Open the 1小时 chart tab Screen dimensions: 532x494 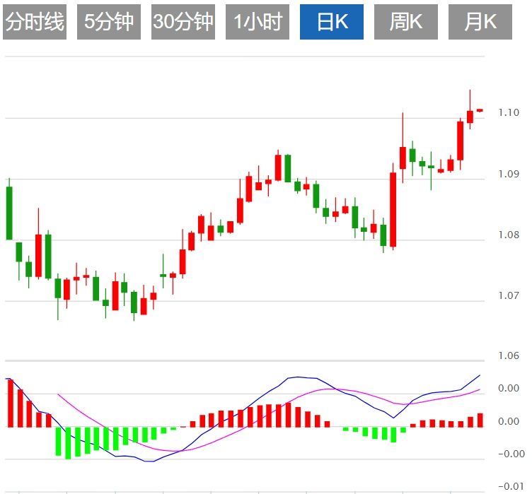(x=258, y=22)
